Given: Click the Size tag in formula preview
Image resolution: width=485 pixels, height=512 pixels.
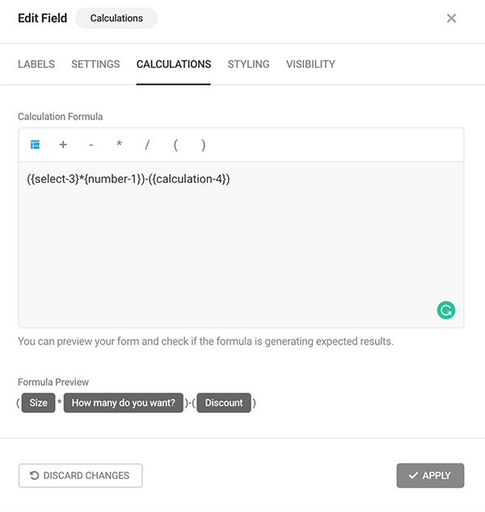Looking at the screenshot, I should tap(38, 403).
